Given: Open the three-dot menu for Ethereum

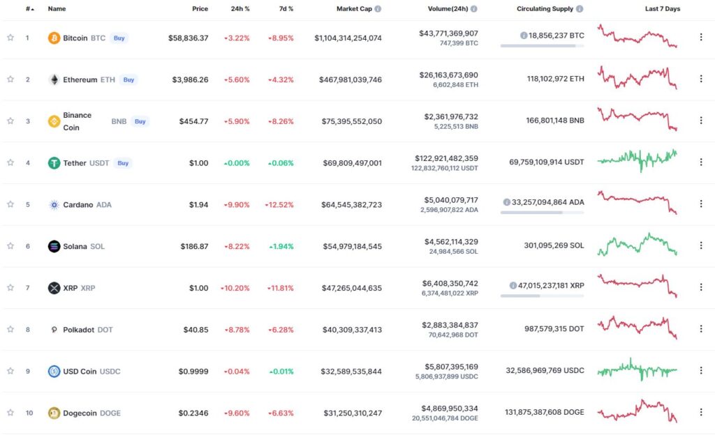Looking at the screenshot, I should click(x=701, y=79).
